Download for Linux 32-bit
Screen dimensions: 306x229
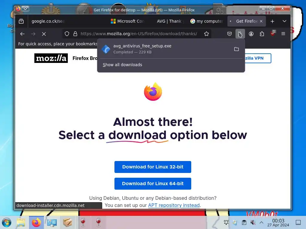153,167
